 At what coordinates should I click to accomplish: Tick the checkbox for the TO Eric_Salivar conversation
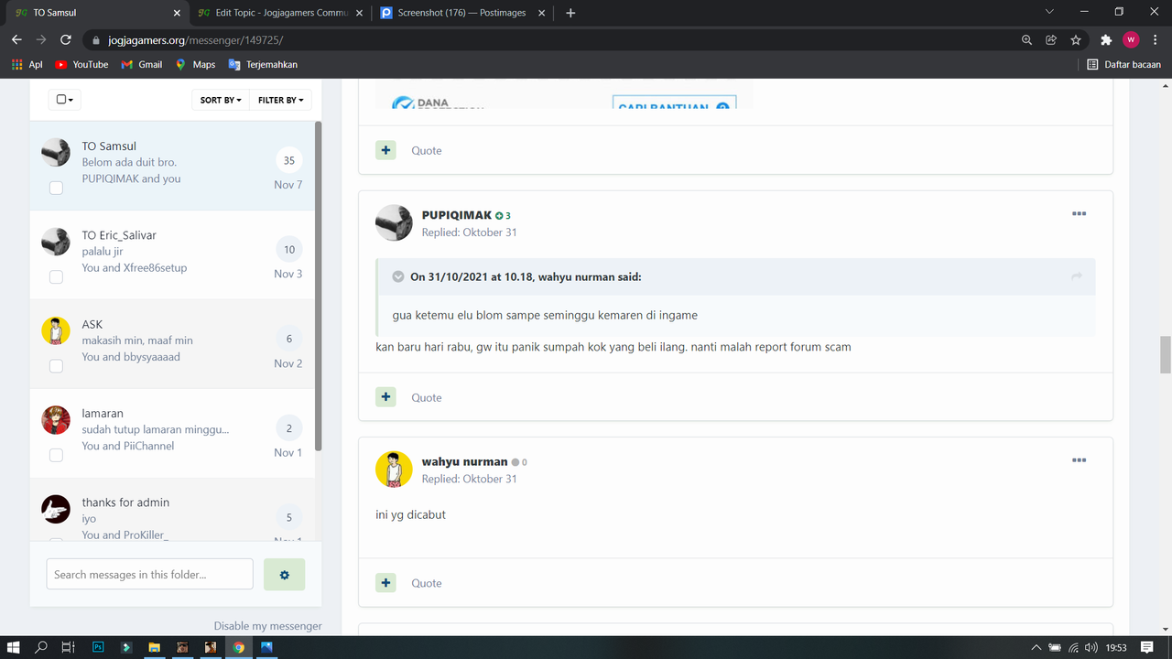(x=56, y=276)
